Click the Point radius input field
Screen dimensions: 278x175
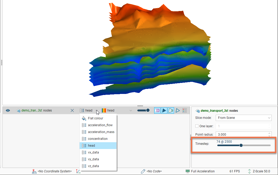(241, 135)
